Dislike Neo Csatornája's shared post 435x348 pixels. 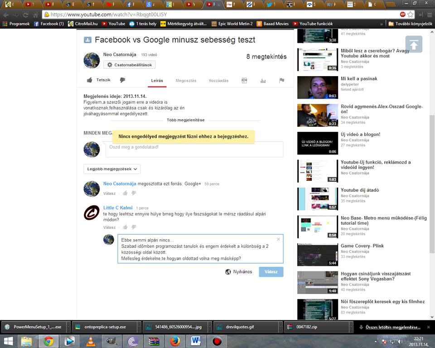pos(134,193)
